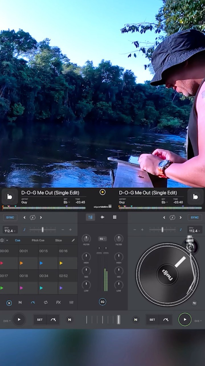Switch to the Pitch Cue tab

click(38, 240)
